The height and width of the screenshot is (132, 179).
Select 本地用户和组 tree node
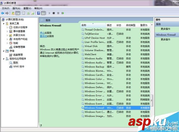20,39
